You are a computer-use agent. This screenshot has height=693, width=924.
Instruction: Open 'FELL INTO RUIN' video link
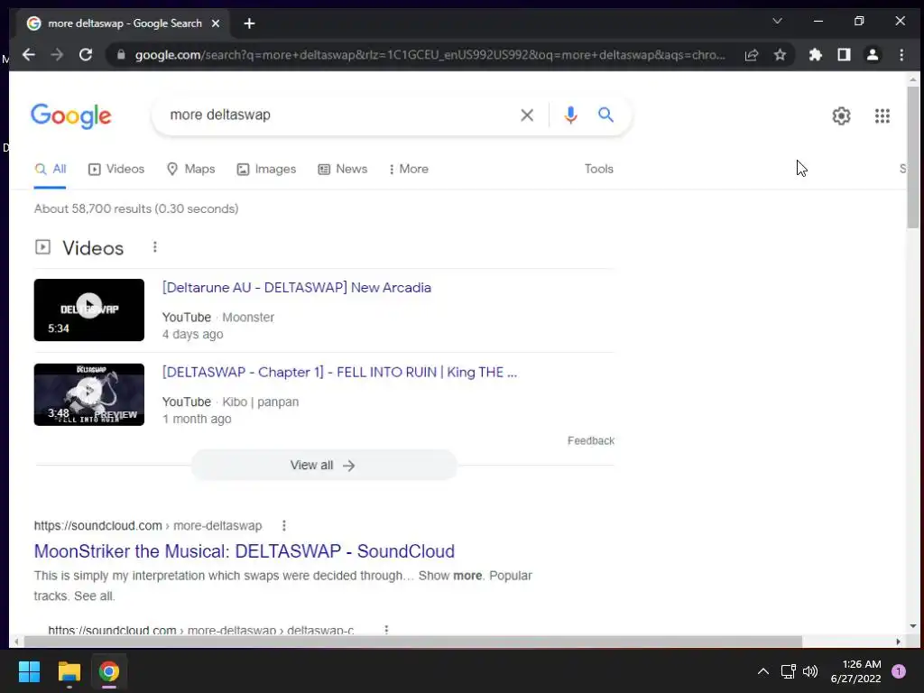[339, 373]
